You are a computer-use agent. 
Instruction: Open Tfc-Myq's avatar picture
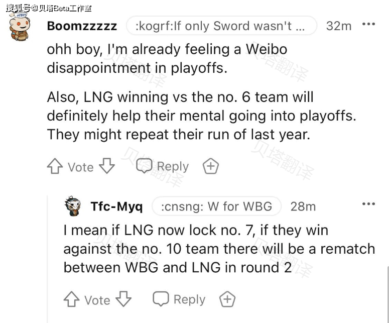(73, 206)
